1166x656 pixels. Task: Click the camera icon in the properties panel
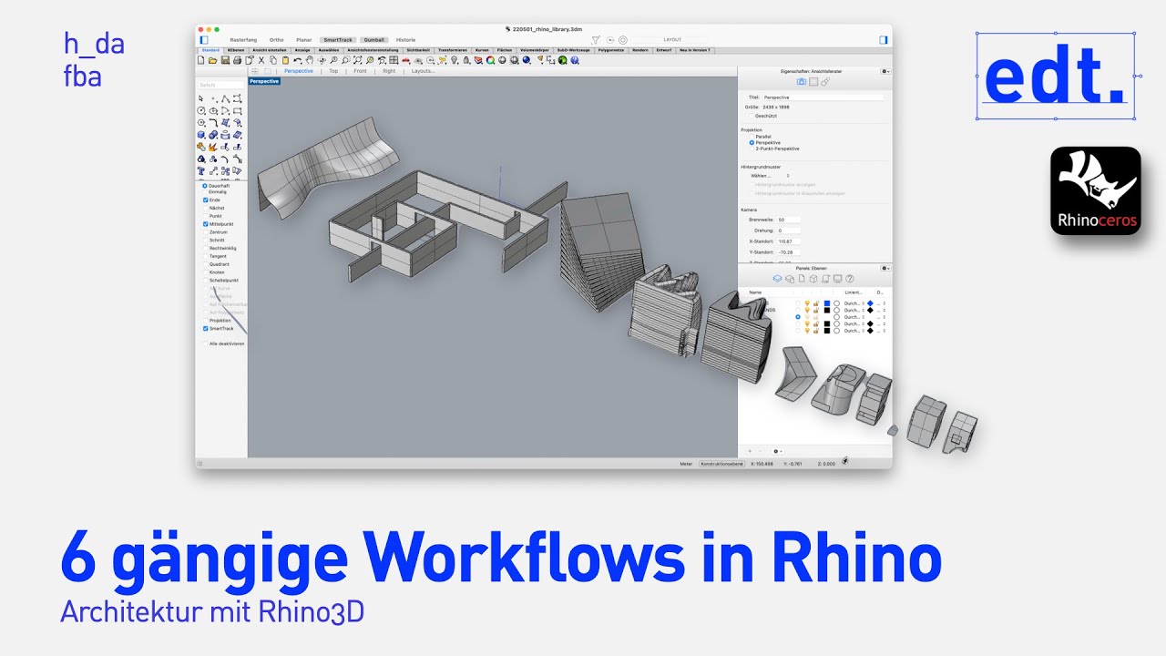[801, 81]
